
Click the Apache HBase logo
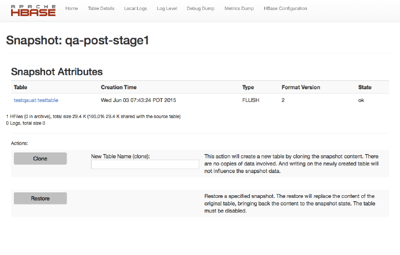coord(33,11)
